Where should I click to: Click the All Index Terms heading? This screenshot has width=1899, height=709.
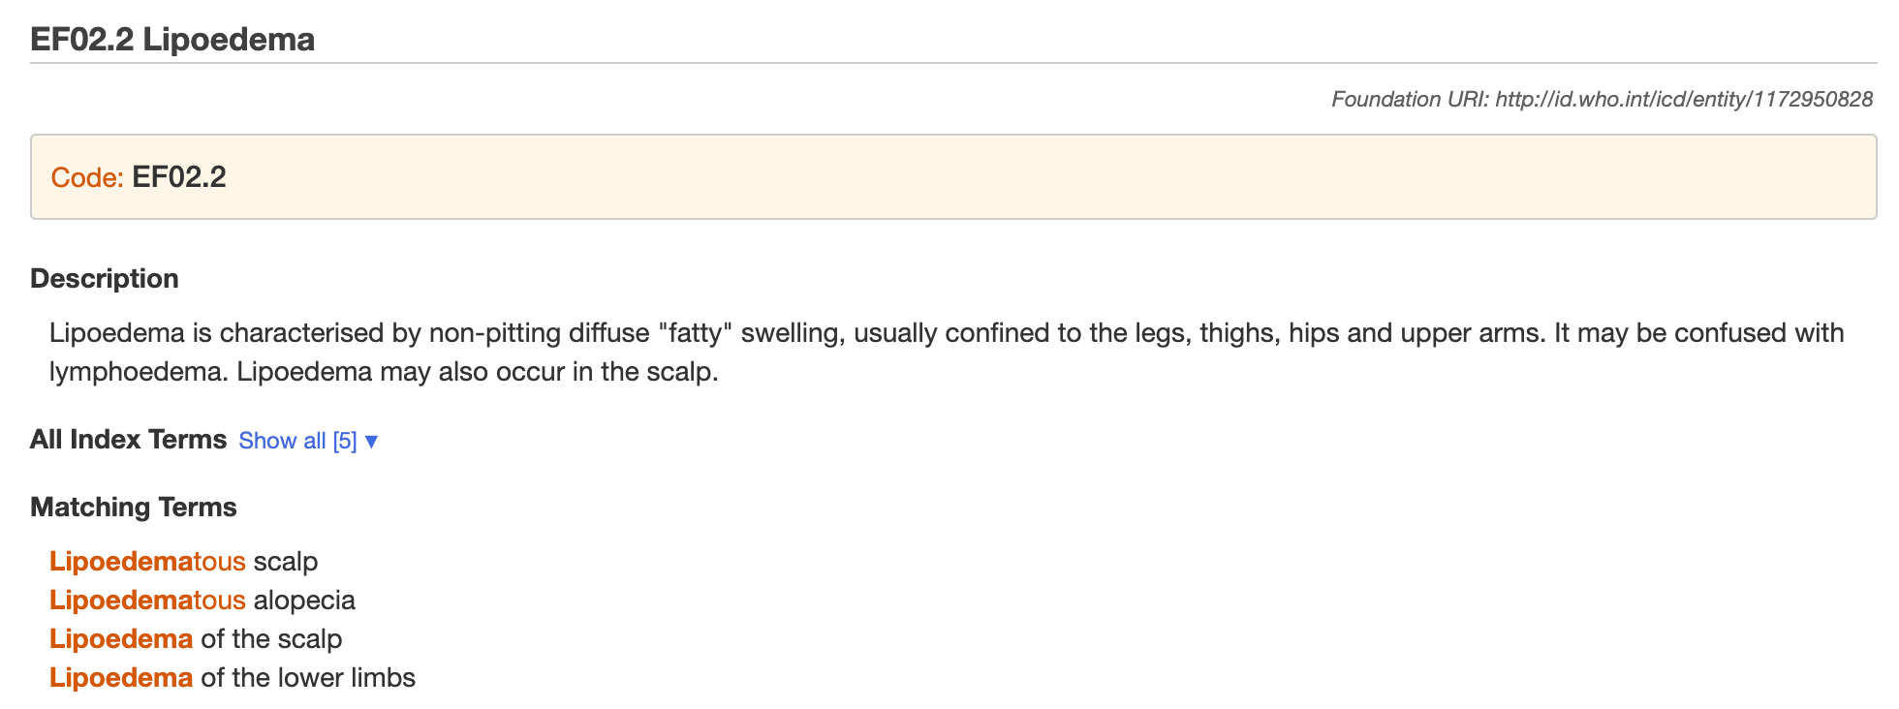point(128,440)
